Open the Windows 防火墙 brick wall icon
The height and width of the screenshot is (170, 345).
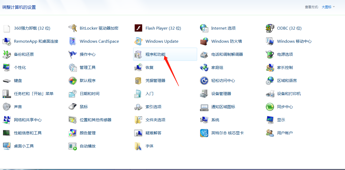coord(204,41)
